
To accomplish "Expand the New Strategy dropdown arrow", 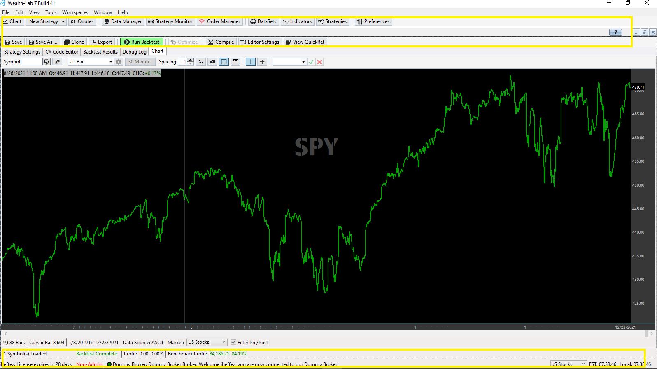I will tap(63, 21).
